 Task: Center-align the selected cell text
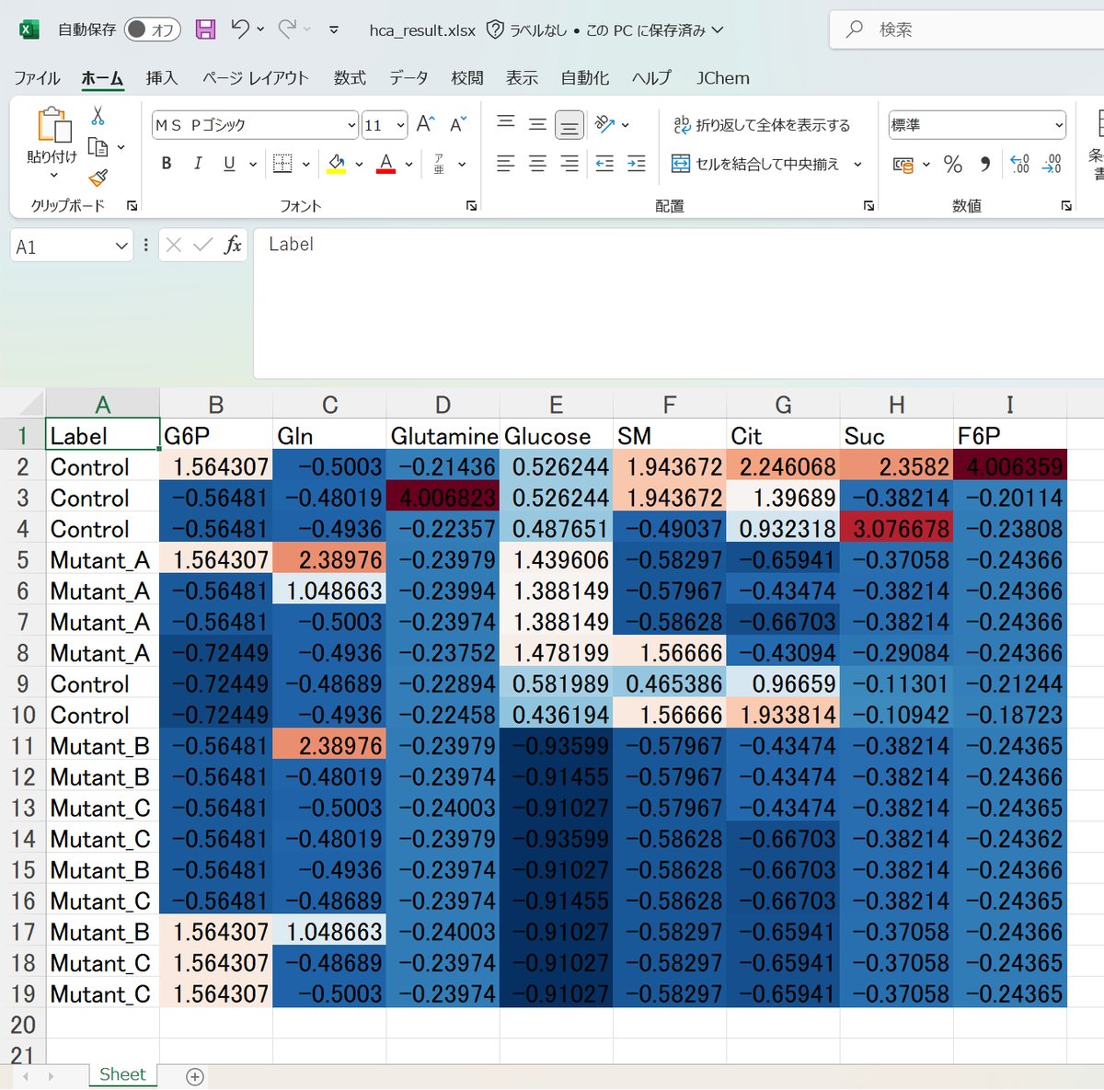click(536, 164)
